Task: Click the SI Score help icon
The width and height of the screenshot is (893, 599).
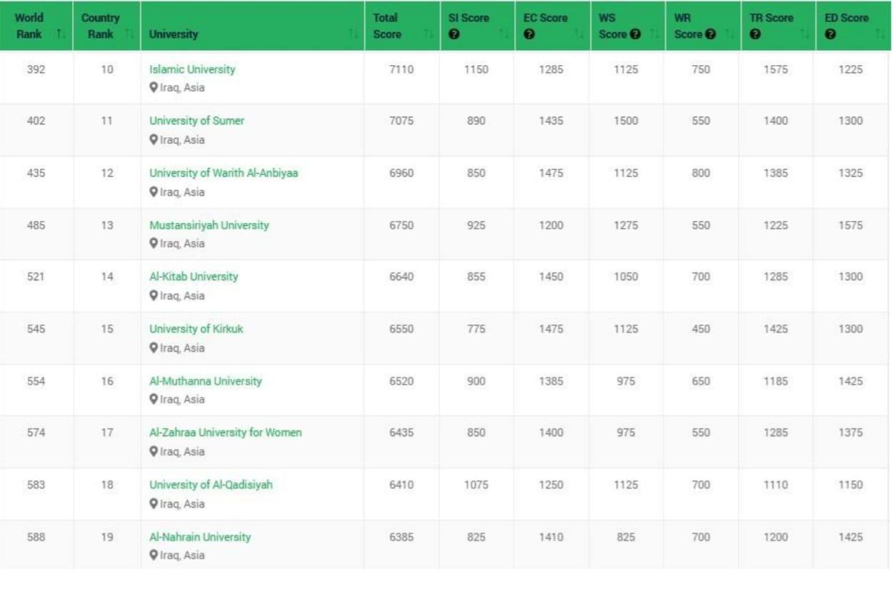Action: 454,34
